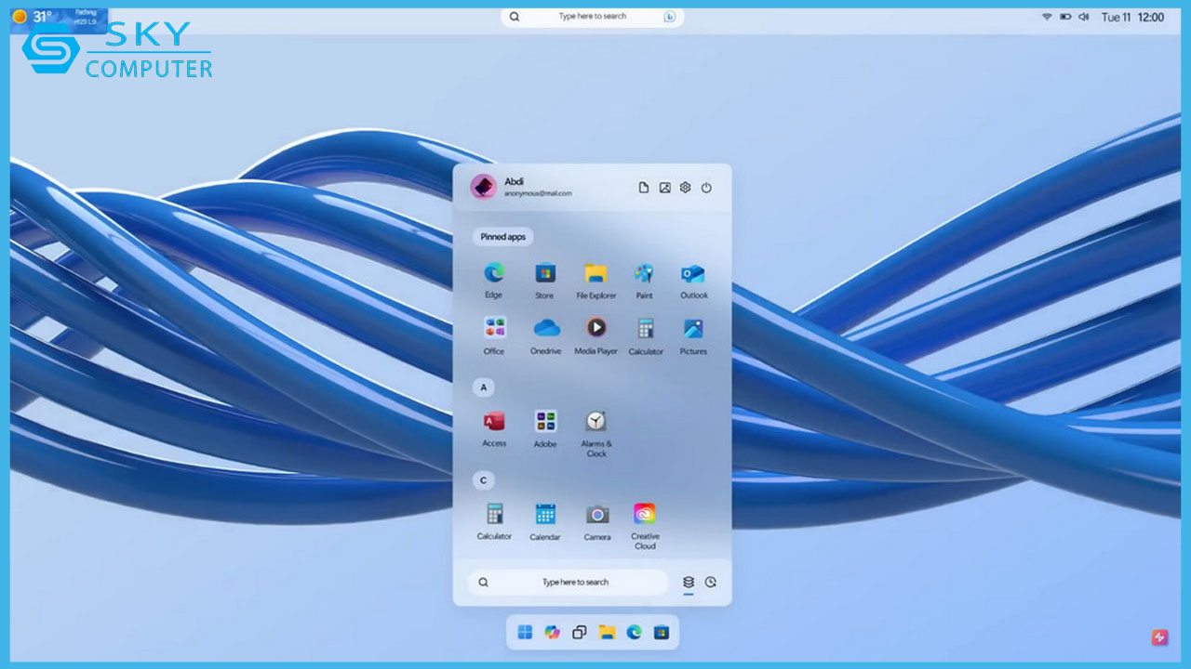Image resolution: width=1191 pixels, height=669 pixels.
Task: Open Settings from the Start menu header
Action: click(x=685, y=187)
